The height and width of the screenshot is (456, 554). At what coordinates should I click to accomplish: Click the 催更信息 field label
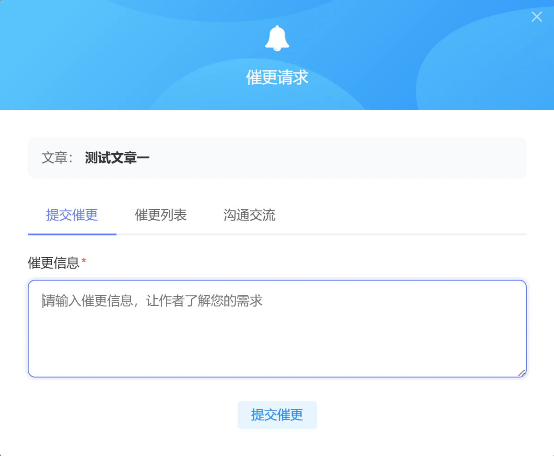point(53,263)
